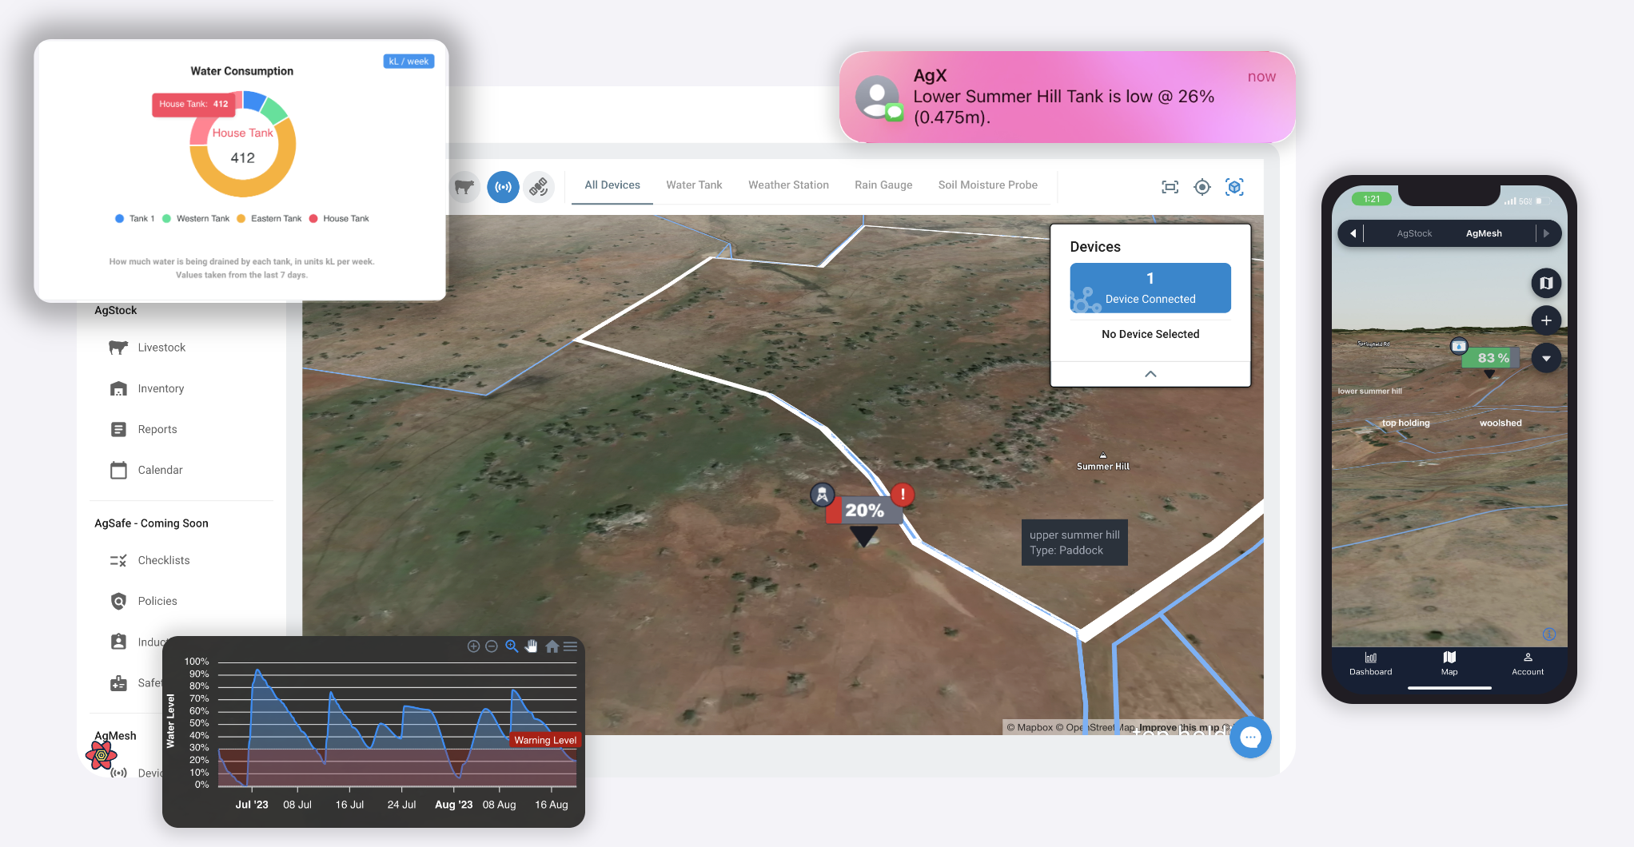Screen dimensions: 1634x847
Task: Switch to the Water Tank tab
Action: 694,185
